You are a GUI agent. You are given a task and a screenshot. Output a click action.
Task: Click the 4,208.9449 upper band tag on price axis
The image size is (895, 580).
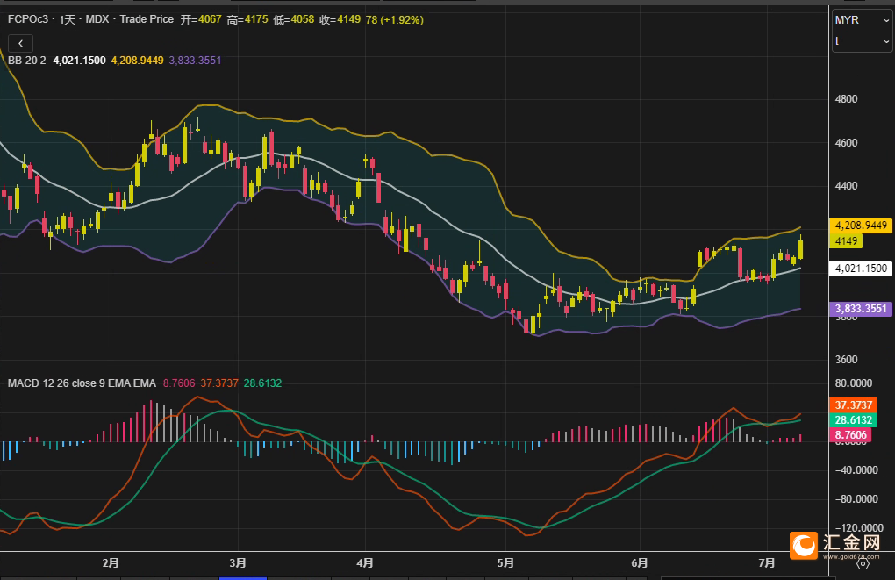point(861,226)
